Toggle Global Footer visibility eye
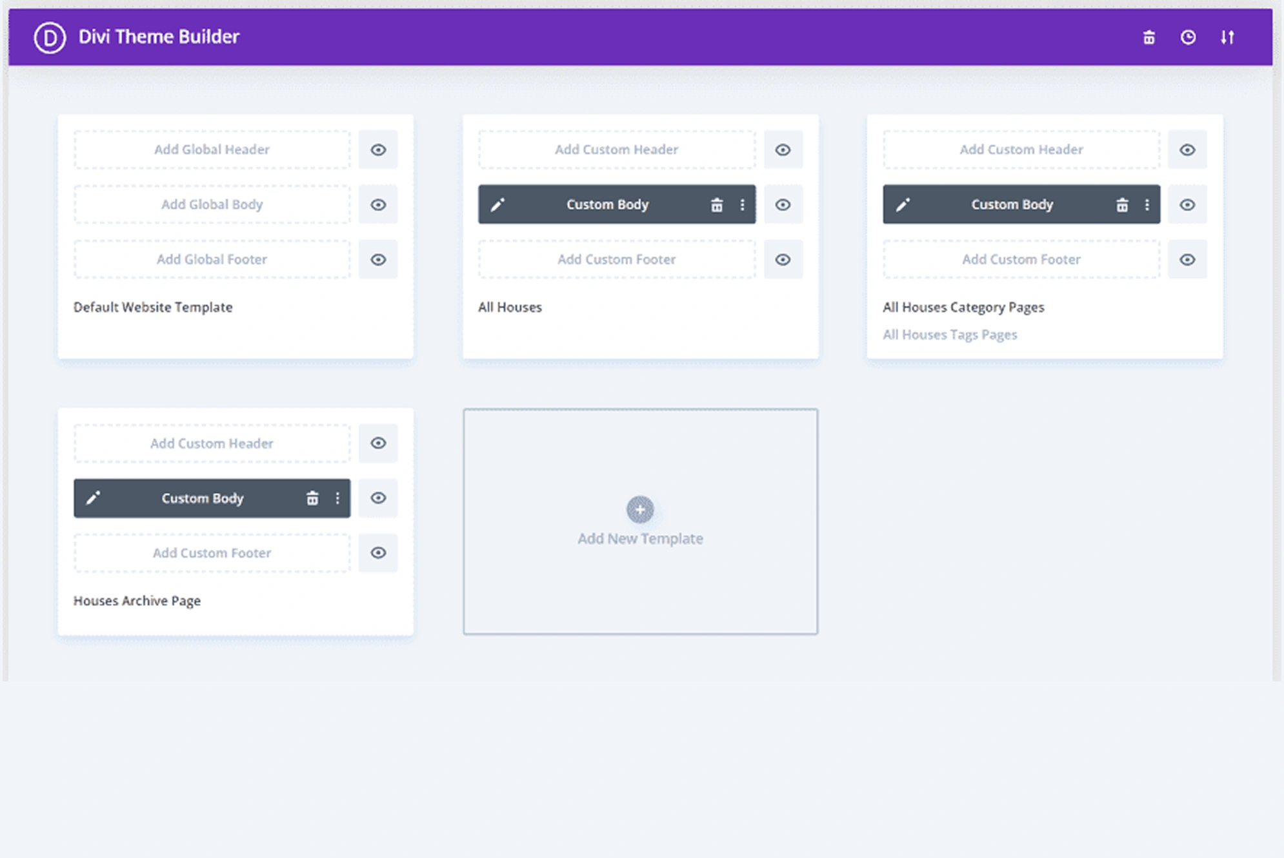 click(378, 260)
